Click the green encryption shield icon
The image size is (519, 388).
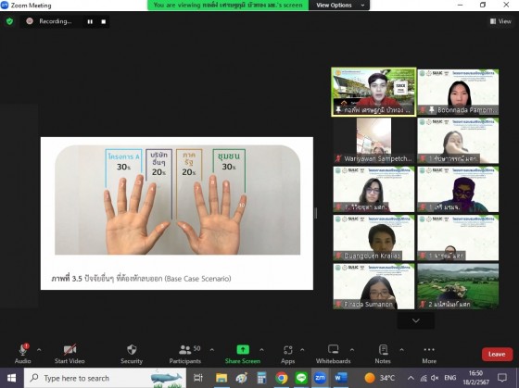coord(9,21)
